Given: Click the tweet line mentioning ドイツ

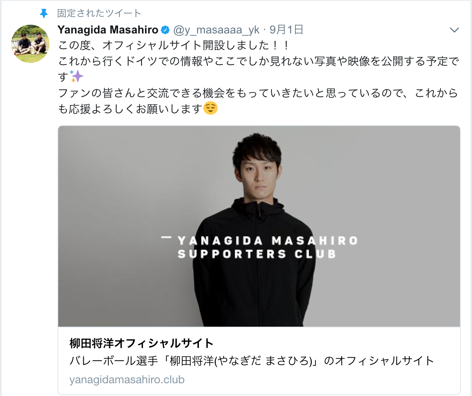Looking at the screenshot, I should [259, 61].
